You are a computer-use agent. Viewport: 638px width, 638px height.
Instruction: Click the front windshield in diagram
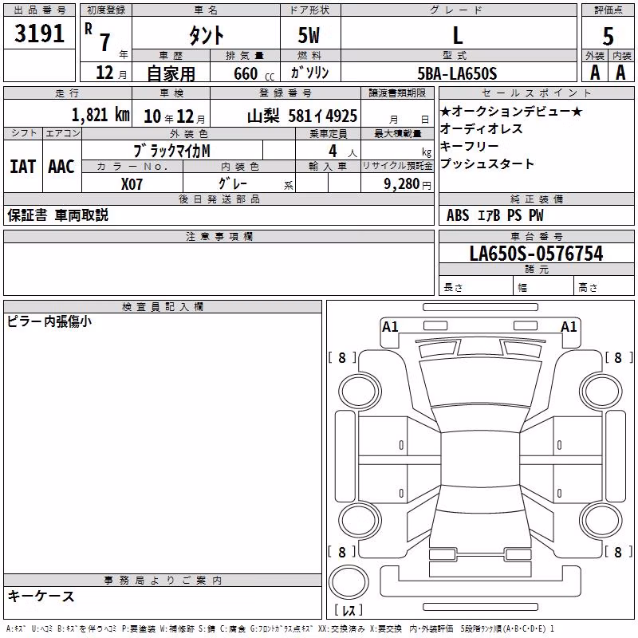480,383
